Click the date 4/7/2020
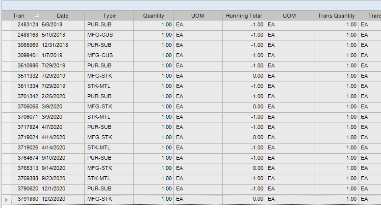Screen dimensions: 381x208 pyautogui.click(x=52, y=127)
